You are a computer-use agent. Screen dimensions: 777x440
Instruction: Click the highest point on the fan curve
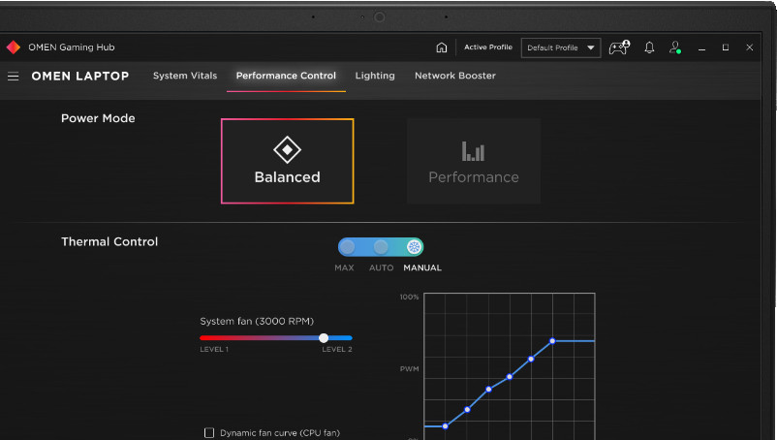click(552, 341)
